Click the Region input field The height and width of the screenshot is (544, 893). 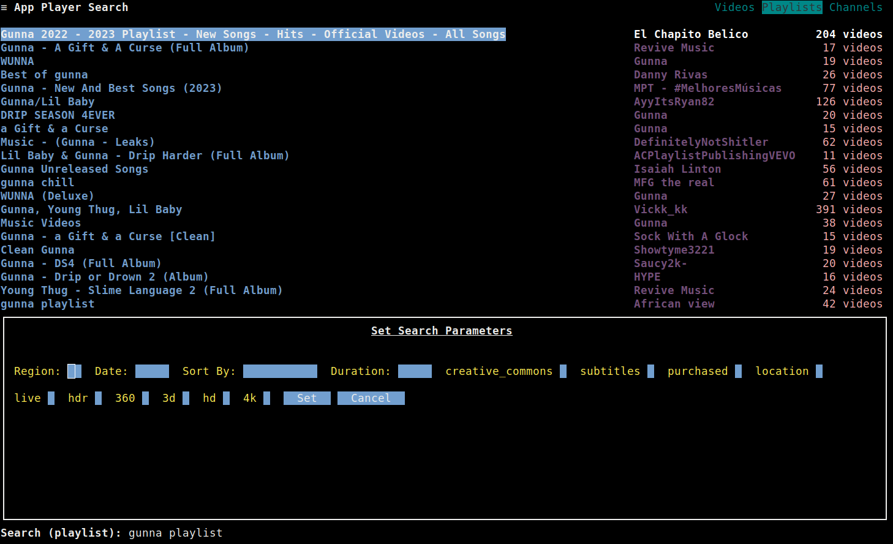74,371
